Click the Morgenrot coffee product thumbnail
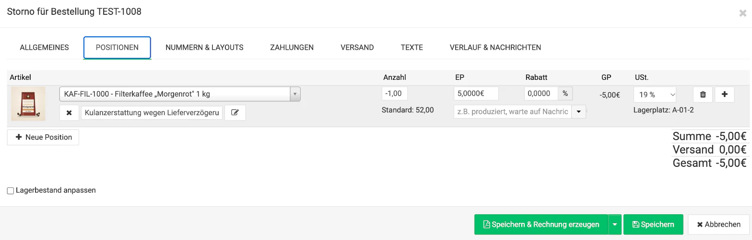 point(28,104)
